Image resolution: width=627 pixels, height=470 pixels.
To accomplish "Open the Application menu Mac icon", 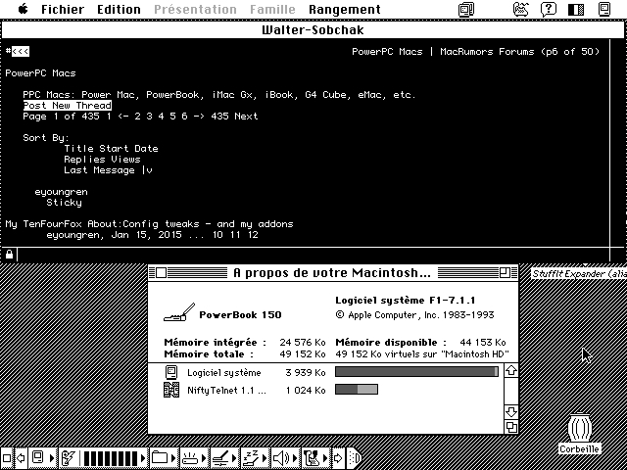I will pos(604,9).
